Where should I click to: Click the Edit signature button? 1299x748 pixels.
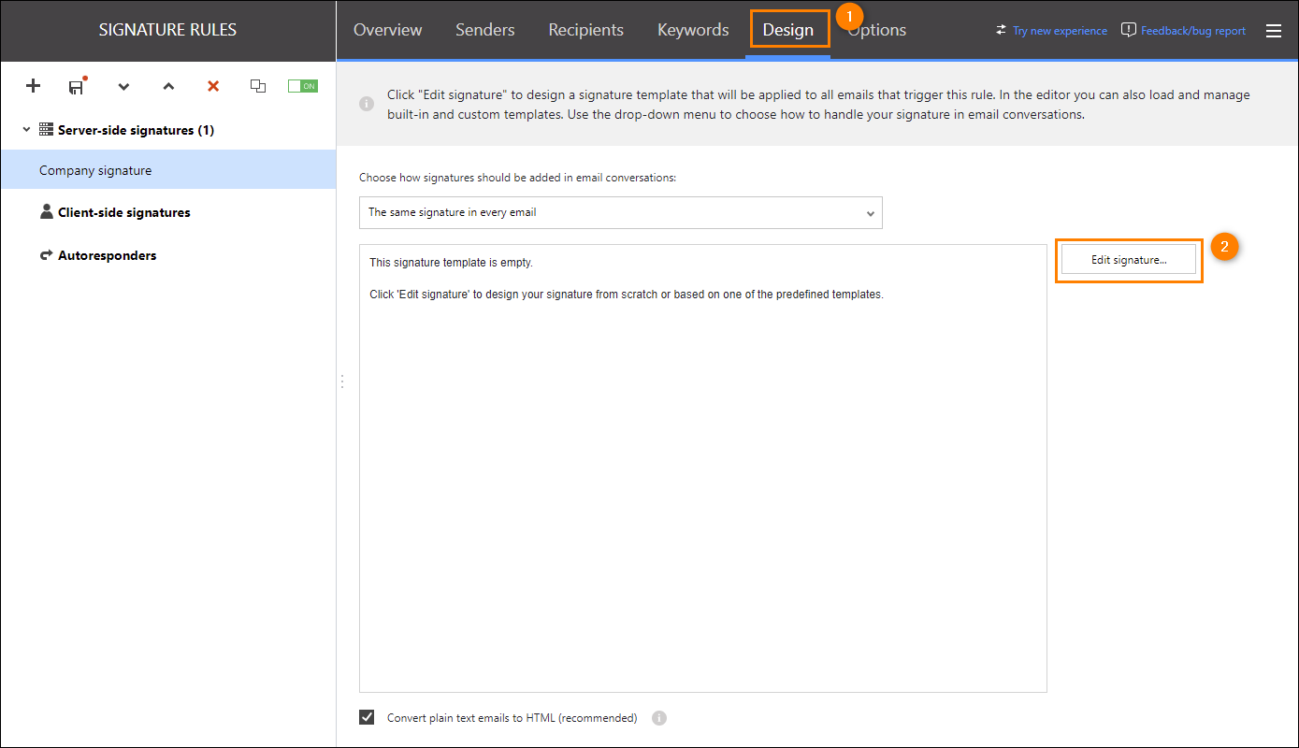1129,259
